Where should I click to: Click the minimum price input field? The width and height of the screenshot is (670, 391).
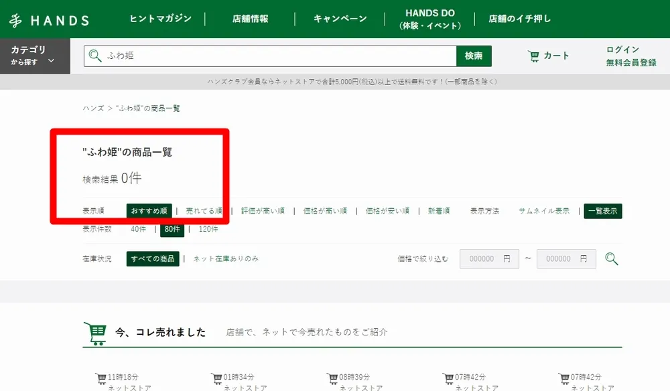tap(489, 258)
